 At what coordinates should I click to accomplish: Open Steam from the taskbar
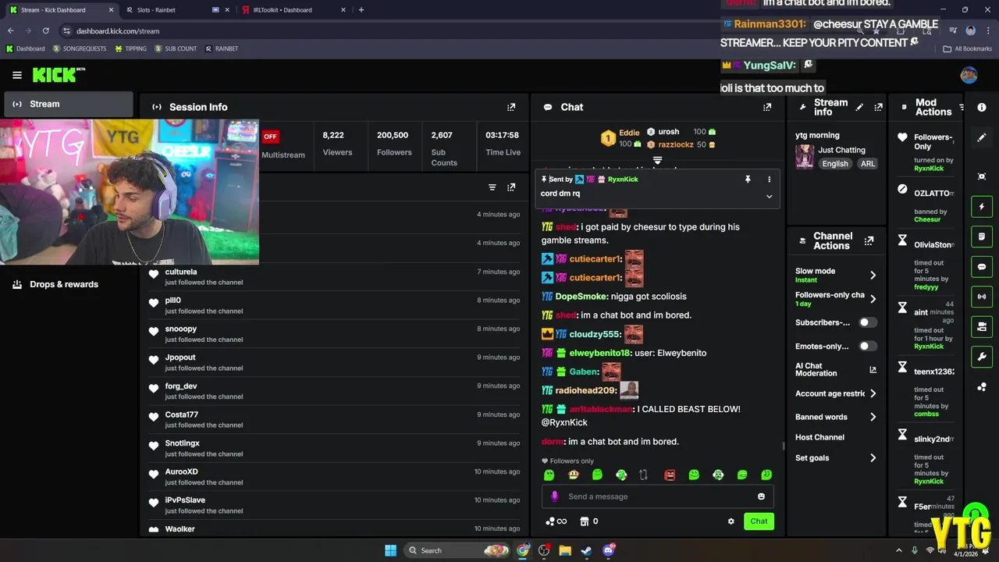(586, 550)
